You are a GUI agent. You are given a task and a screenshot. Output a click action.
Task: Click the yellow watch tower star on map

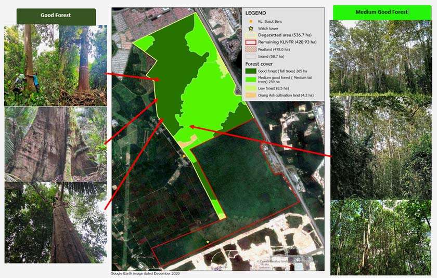[x=208, y=242]
